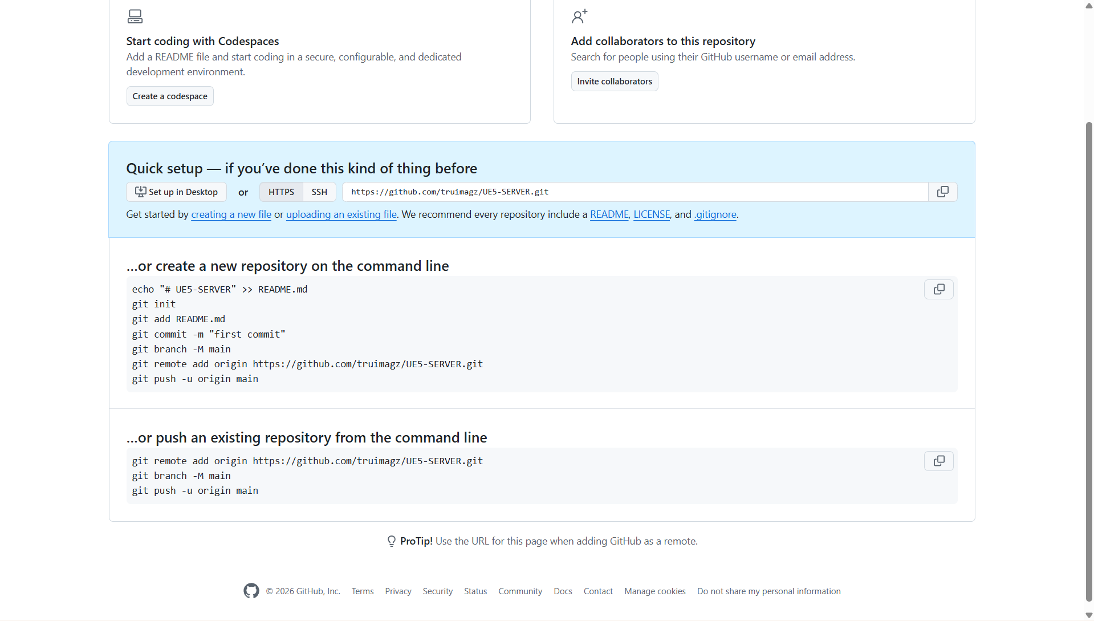Go to Community footer link
Viewport: 1094px width, 621px height.
(520, 591)
